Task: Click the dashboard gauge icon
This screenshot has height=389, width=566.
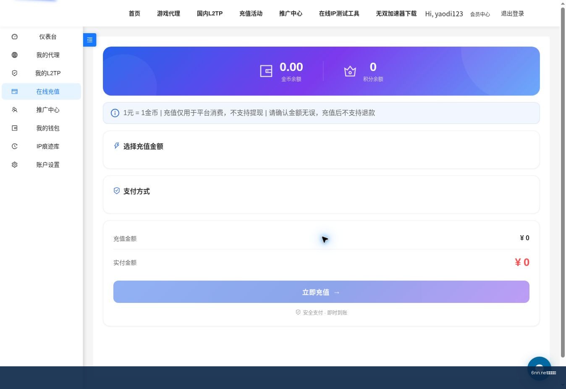Action: (15, 37)
